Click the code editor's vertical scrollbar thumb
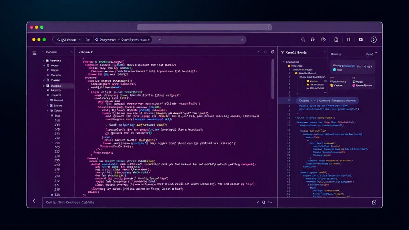This screenshot has width=409, height=230. (273, 79)
